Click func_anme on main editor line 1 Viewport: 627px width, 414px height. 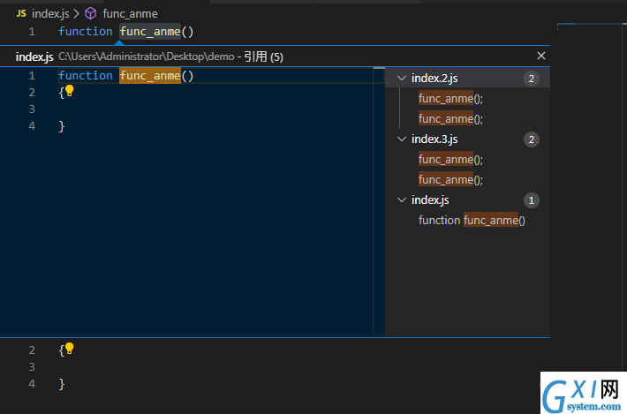pyautogui.click(x=150, y=32)
